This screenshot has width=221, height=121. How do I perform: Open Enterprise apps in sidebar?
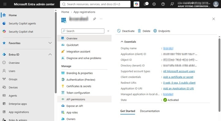pos(18,104)
